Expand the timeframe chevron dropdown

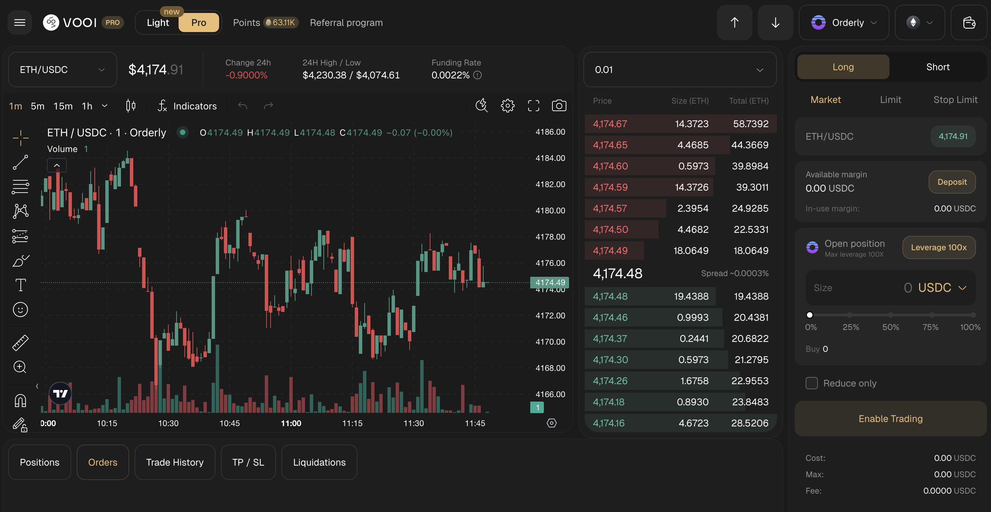(x=105, y=106)
